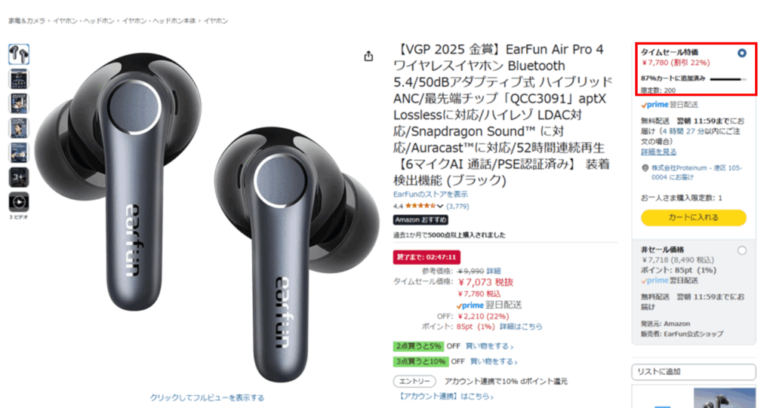This screenshot has width=773, height=408.
Task: Select the タイムセール特価 radio option
Action: pyautogui.click(x=741, y=54)
